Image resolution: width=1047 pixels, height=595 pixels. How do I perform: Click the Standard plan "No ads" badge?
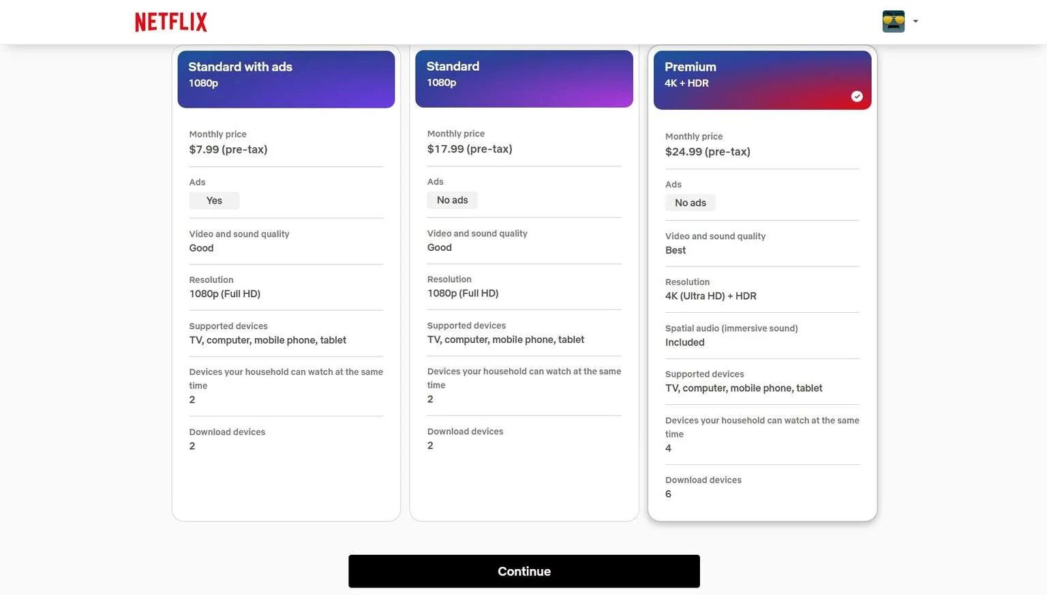tap(452, 200)
